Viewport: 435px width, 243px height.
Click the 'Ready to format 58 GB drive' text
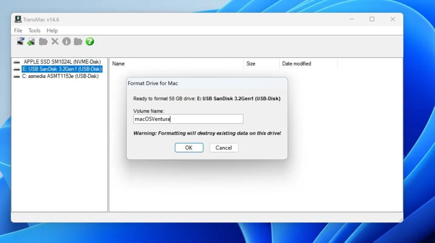coord(164,99)
